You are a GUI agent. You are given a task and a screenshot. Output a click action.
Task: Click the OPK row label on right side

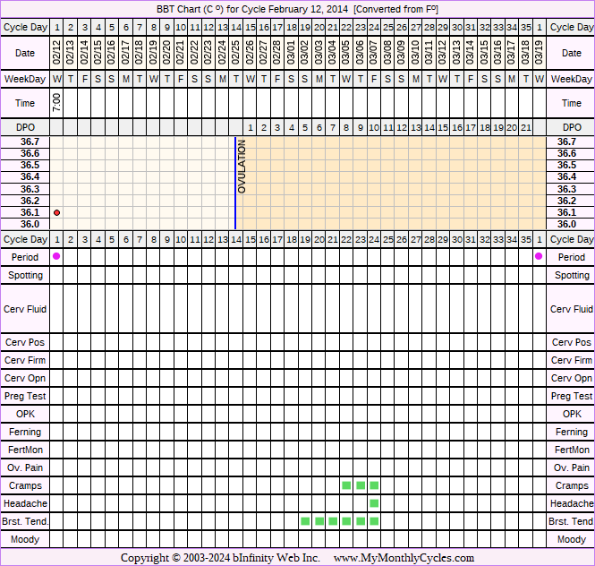pos(572,414)
